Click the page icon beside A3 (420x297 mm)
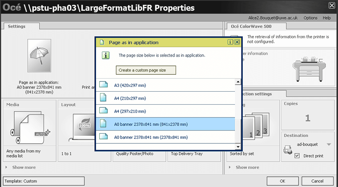338x187 pixels. click(103, 85)
